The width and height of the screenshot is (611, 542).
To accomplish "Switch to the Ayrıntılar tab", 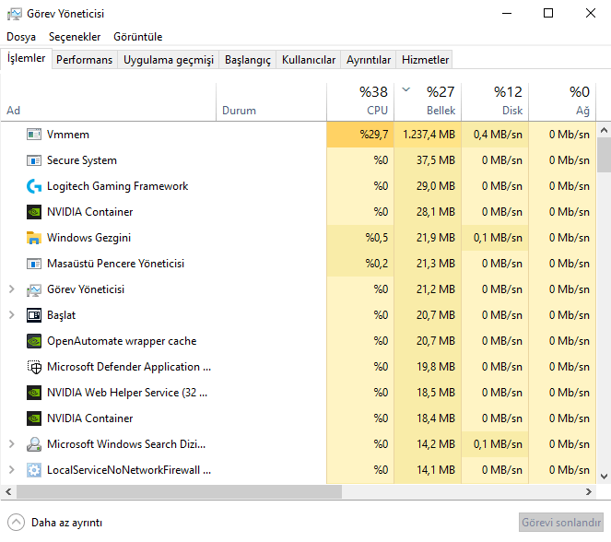I will tap(369, 60).
